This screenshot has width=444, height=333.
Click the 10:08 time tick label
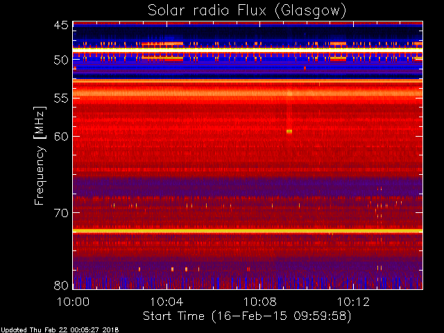[260, 302]
